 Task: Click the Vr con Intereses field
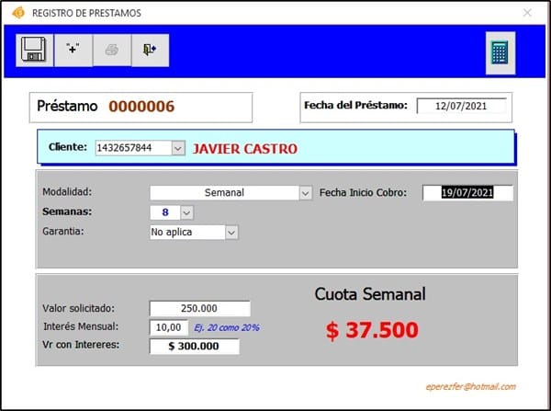[x=195, y=346]
